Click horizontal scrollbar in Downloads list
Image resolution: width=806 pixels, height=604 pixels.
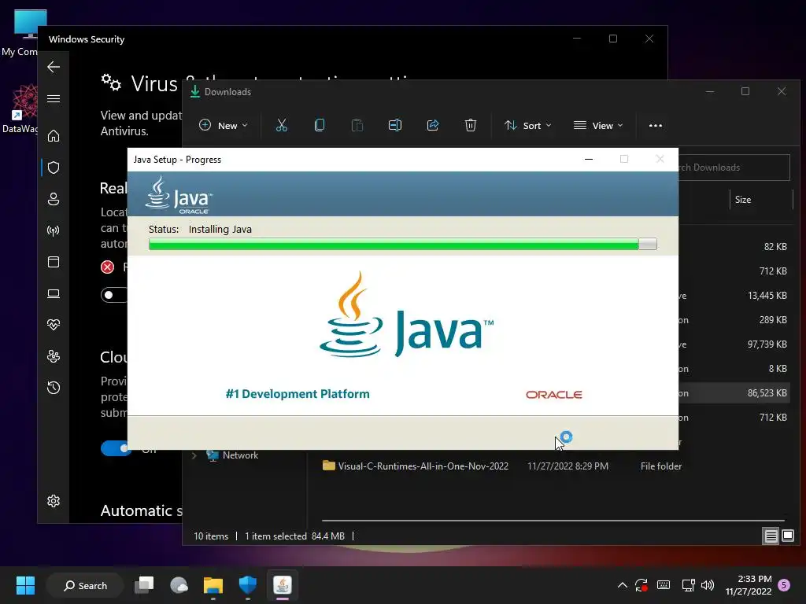(553, 521)
